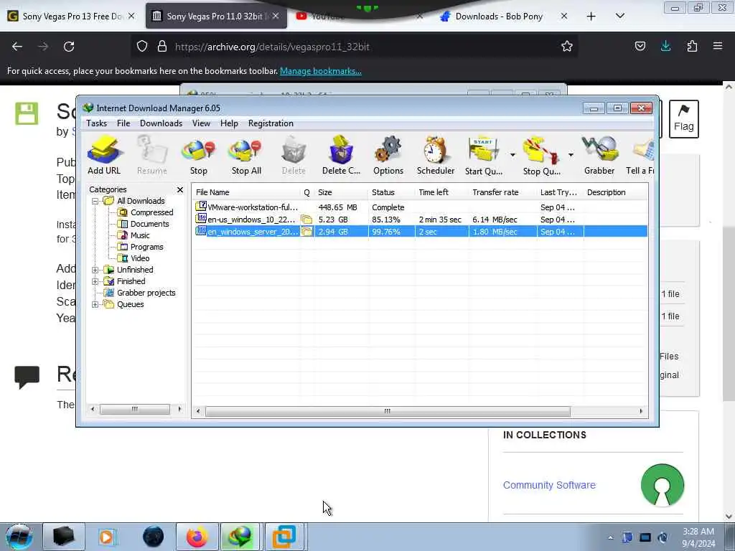Expand the Unfinished category node

[95, 270]
